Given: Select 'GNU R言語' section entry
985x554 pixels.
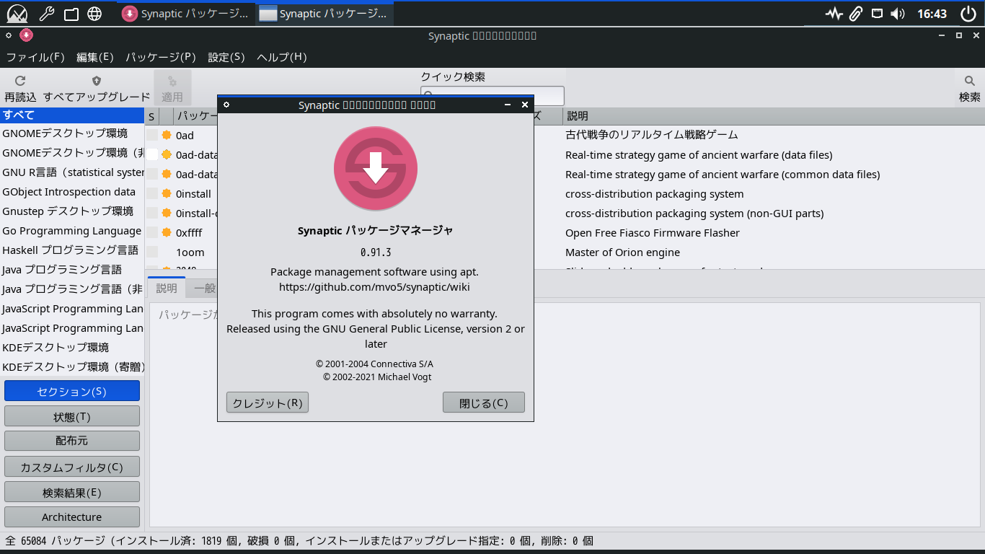Looking at the screenshot, I should 72,172.
